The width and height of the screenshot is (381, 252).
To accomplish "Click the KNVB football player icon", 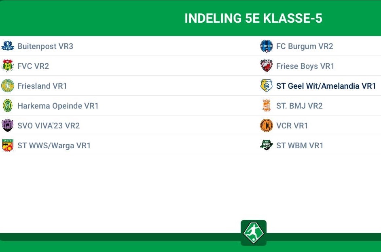I will click(x=254, y=233).
